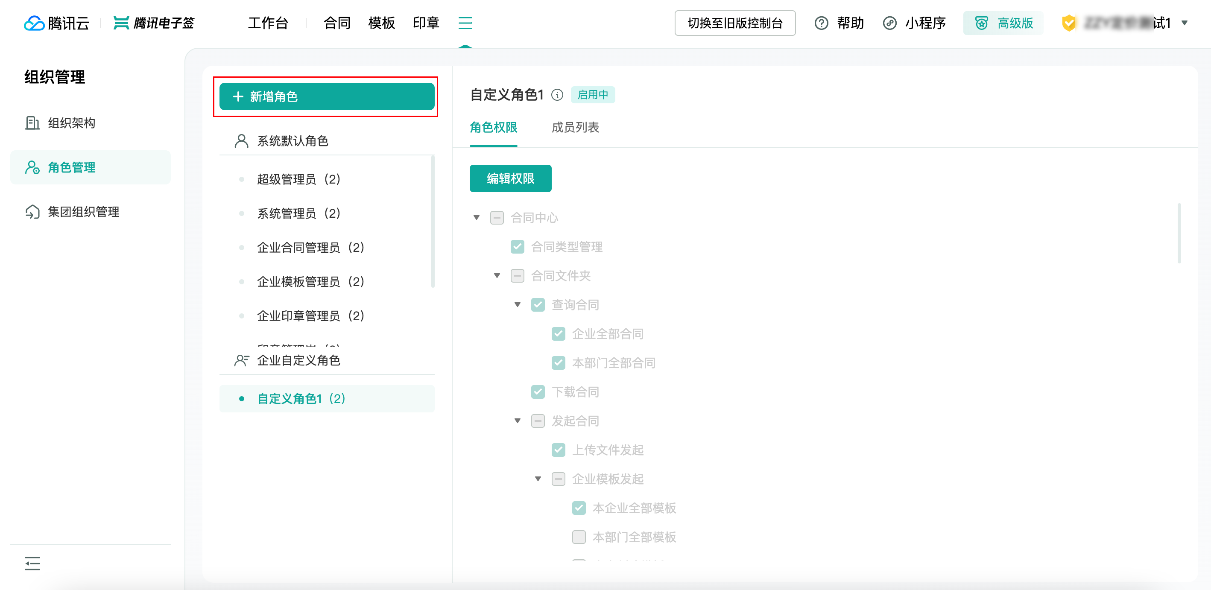Click the 编辑权限 button
Screen dimensions: 1211x590
(510, 178)
